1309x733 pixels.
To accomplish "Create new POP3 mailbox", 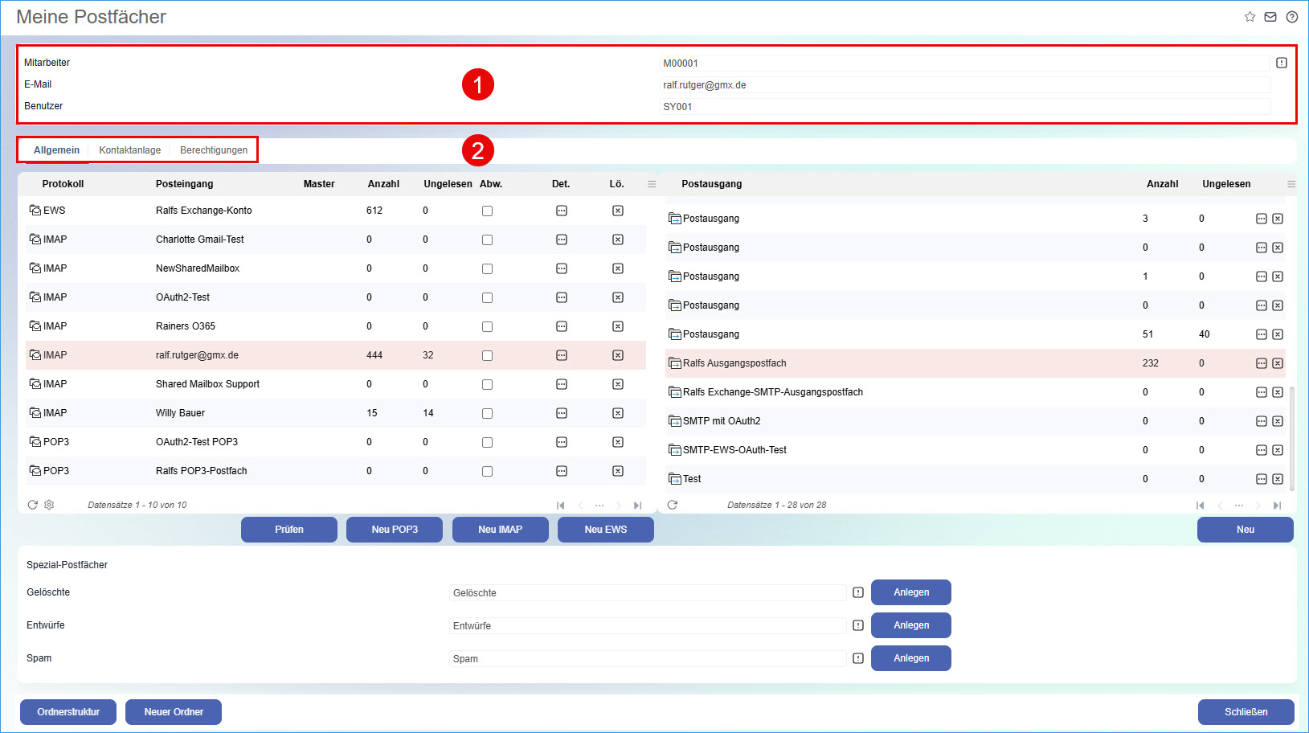I will point(395,530).
